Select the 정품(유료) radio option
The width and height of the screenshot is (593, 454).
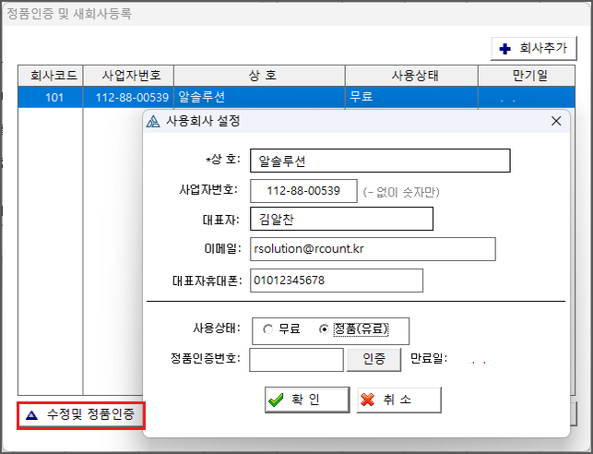(354, 329)
